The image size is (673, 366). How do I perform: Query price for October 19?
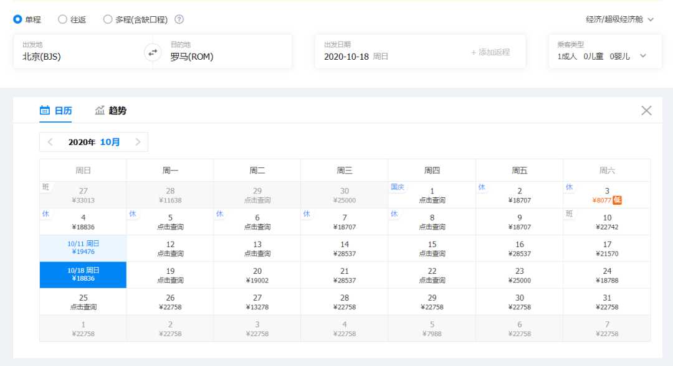coord(170,274)
